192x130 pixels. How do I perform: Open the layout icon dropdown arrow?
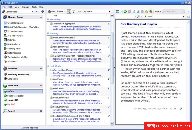tap(121, 12)
